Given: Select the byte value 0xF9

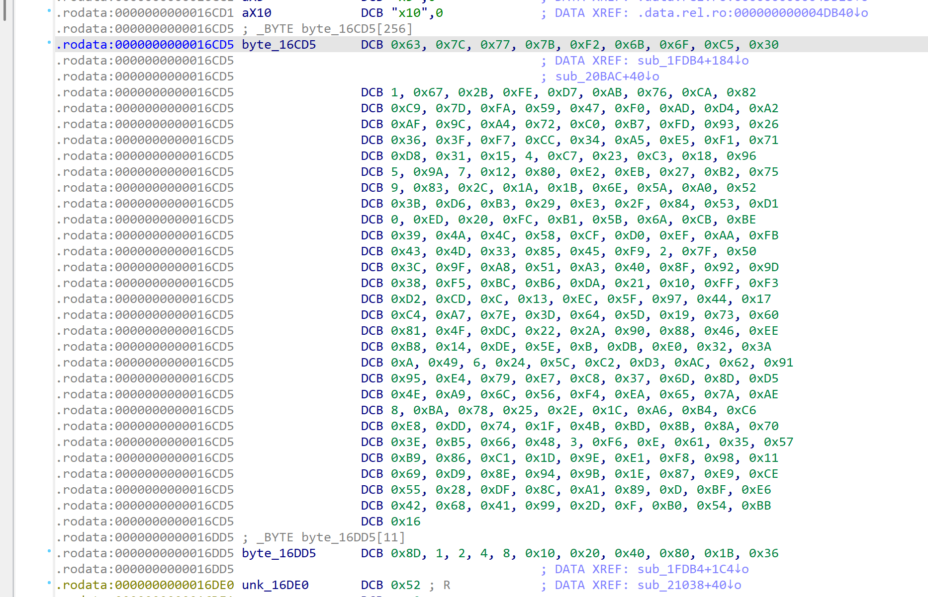Looking at the screenshot, I should point(630,251).
